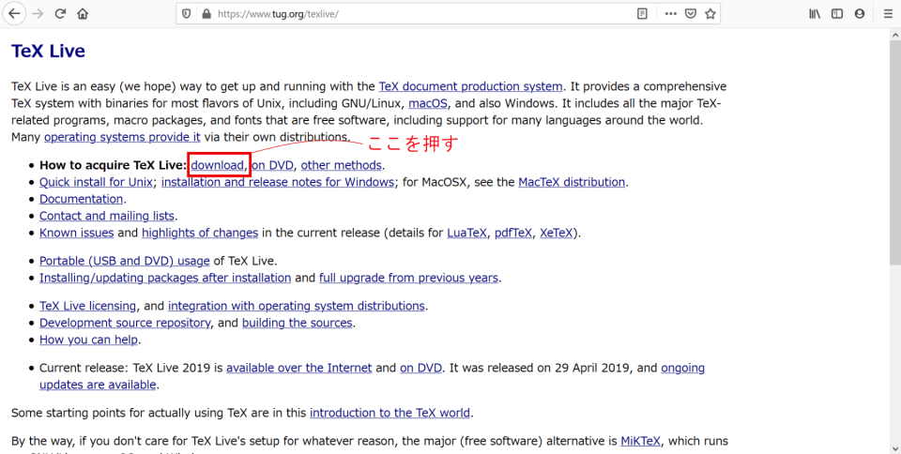Open 'building the sources' link
Screen dimensions: 901x454
tap(298, 323)
